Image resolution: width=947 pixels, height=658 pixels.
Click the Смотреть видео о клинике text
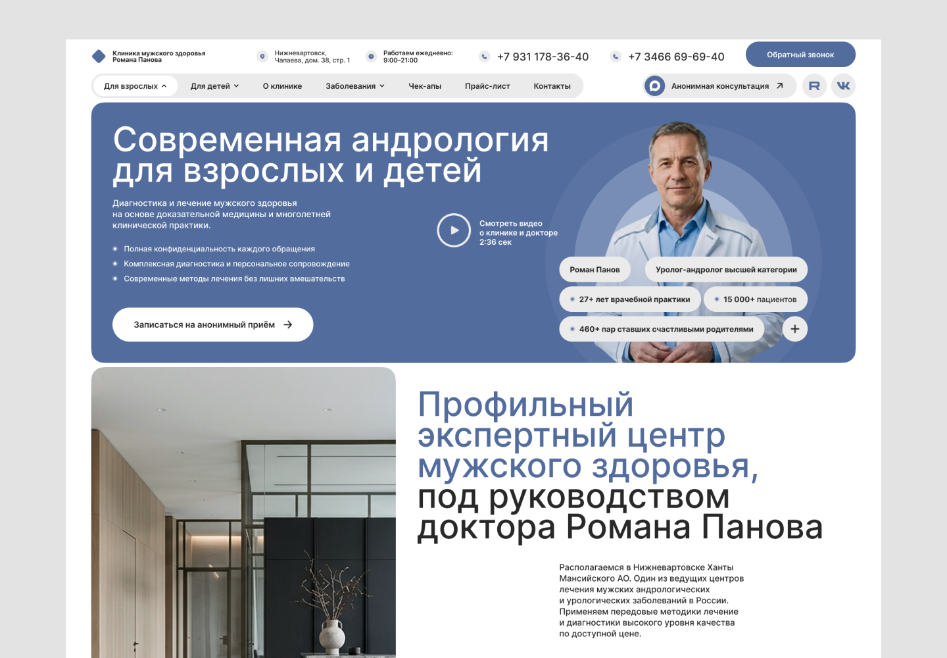coord(518,233)
